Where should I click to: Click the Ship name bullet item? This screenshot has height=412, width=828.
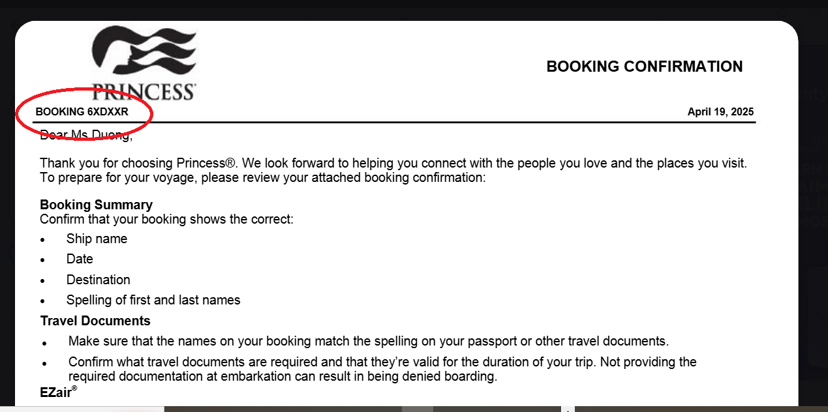point(97,239)
